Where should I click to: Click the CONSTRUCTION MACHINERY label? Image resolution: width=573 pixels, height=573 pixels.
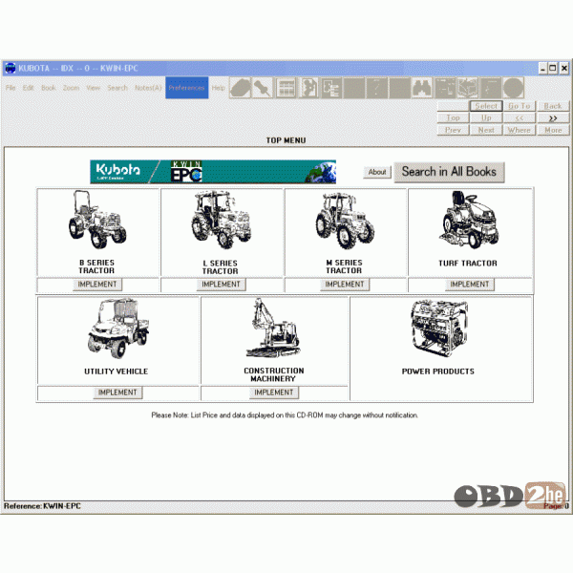click(274, 374)
